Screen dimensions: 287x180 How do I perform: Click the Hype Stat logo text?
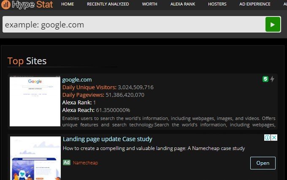pyautogui.click(x=32, y=5)
